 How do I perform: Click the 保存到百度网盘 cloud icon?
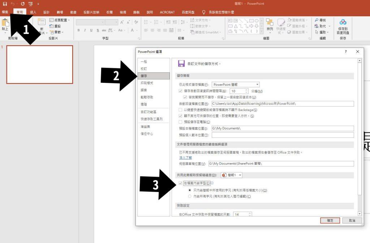pos(343,22)
